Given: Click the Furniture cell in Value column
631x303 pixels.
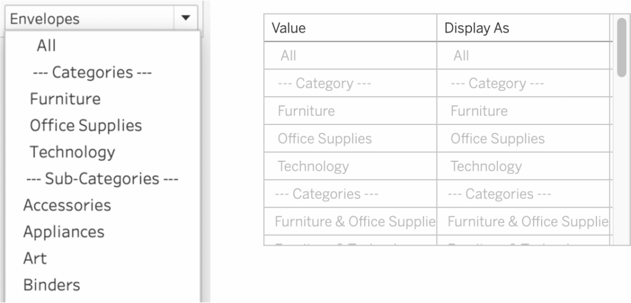Looking at the screenshot, I should [x=306, y=111].
